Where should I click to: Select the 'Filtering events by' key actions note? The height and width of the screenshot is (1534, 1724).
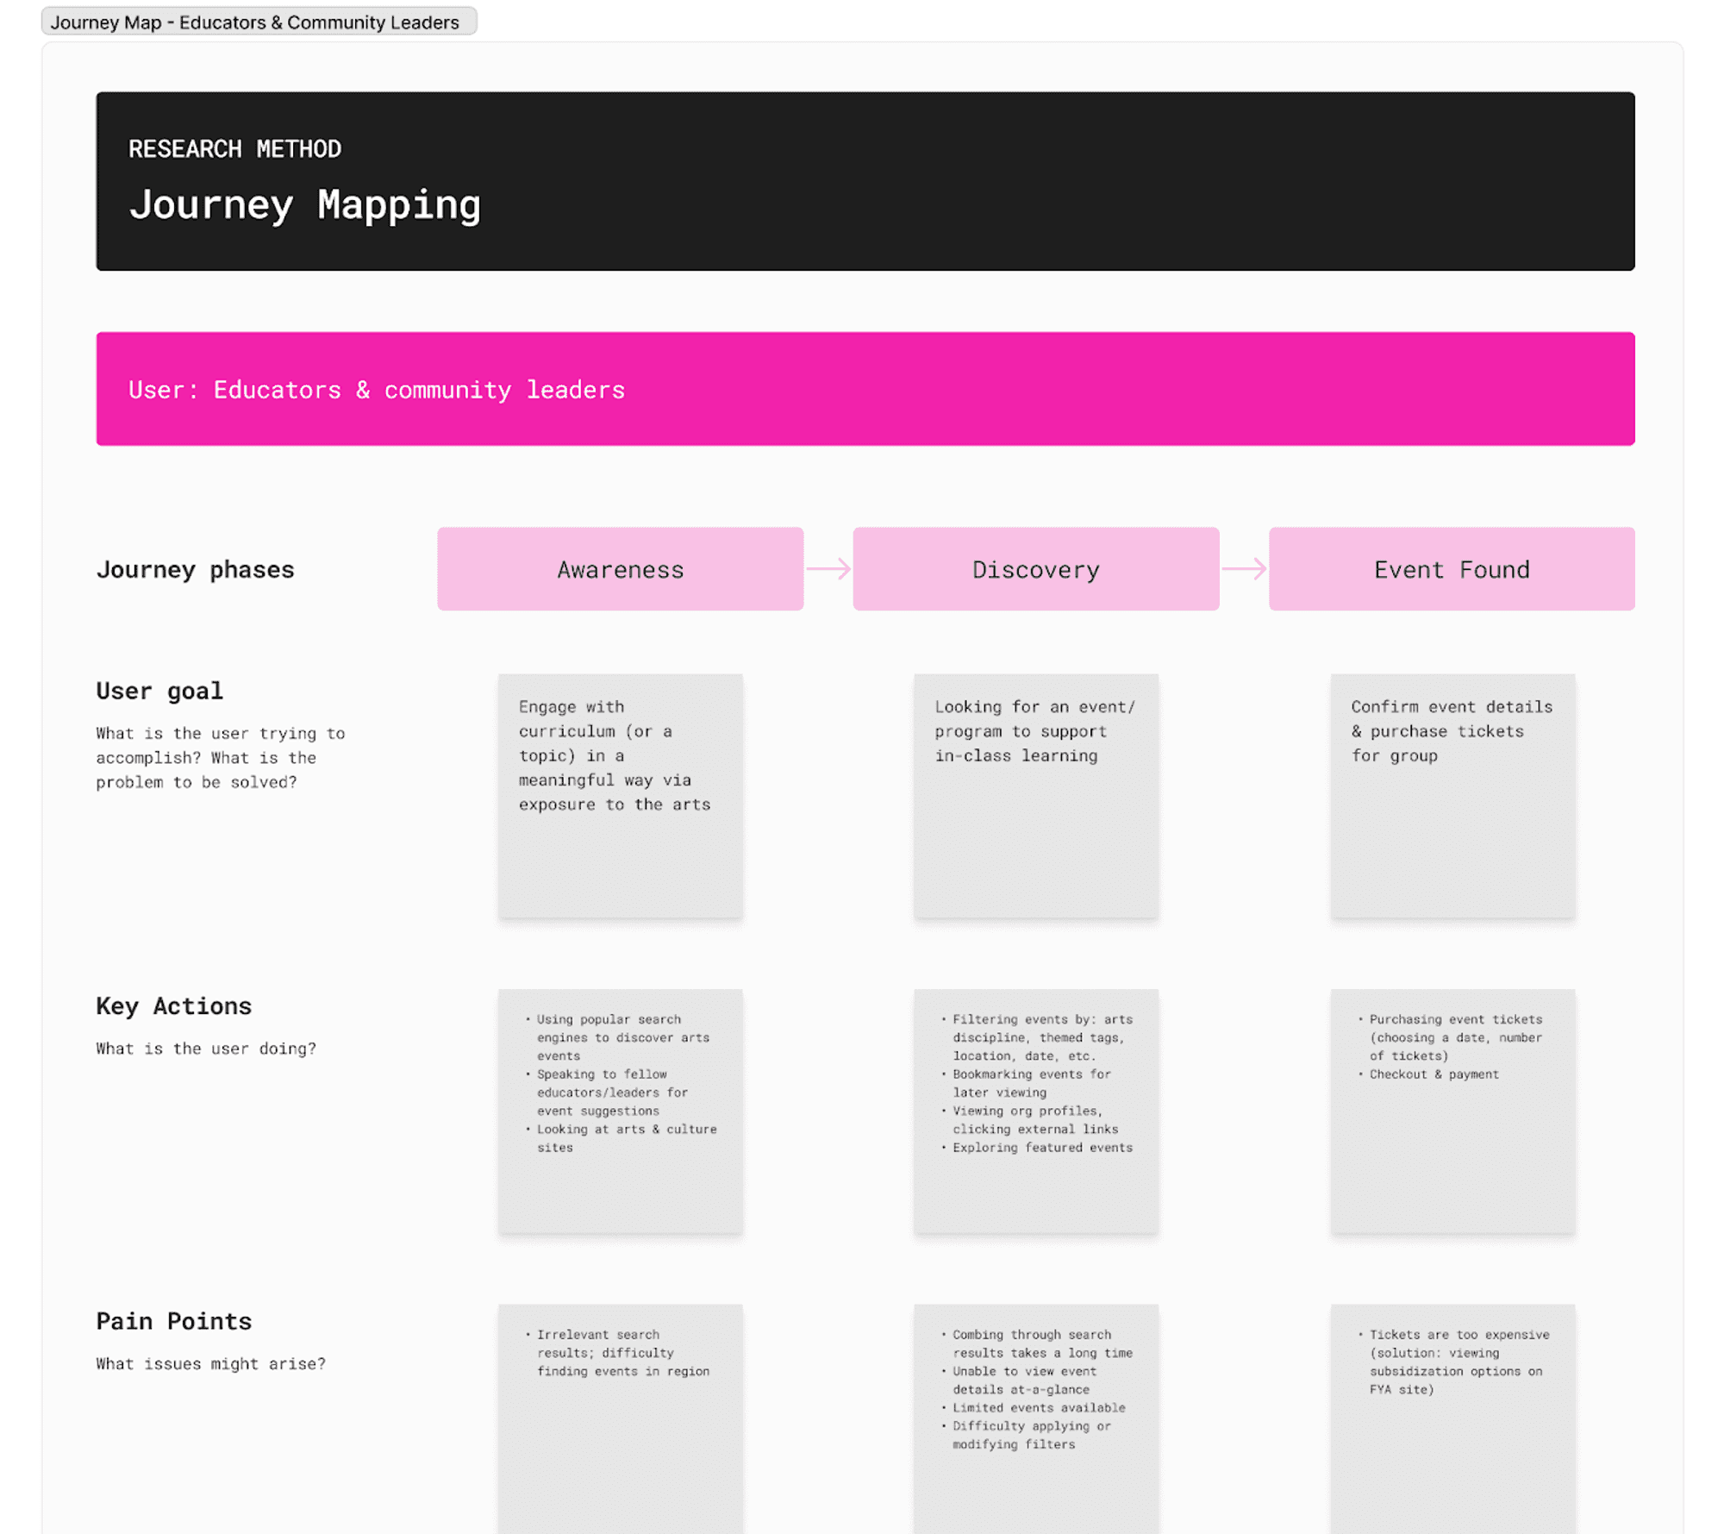point(1035,1111)
